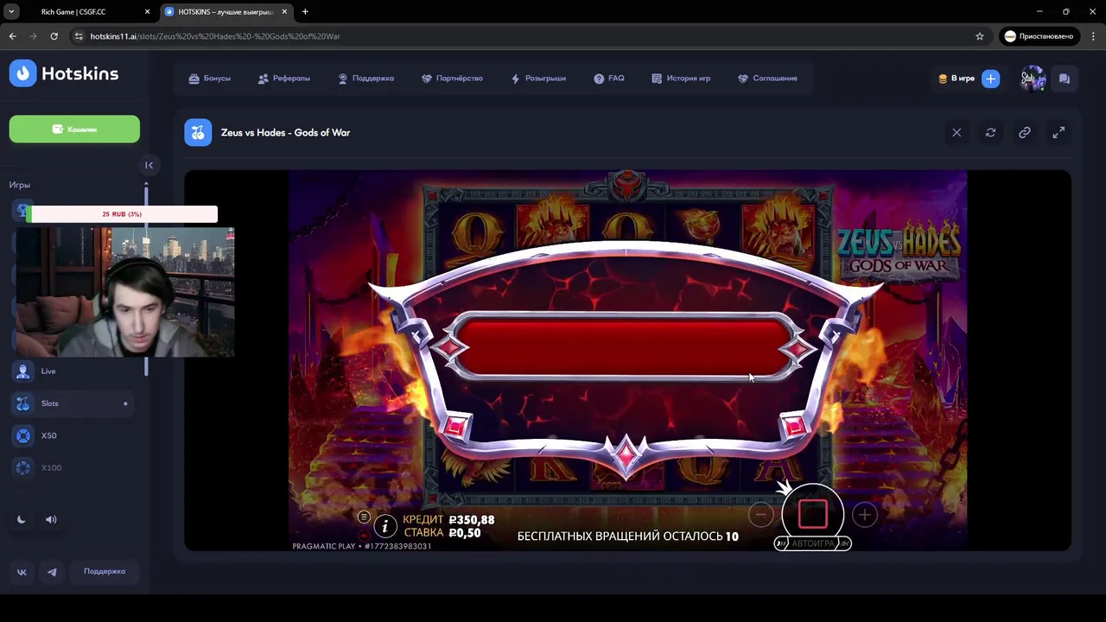Viewport: 1106px width, 622px height.
Task: Open Бонусы in top navigation
Action: tap(209, 78)
